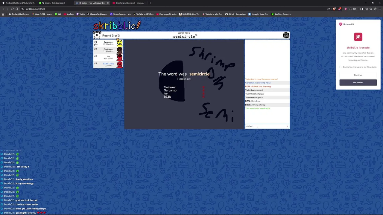Screen dimensions: 383x215
Task: Open YouTube to MP3 Converter bookmark
Action: [144, 14]
